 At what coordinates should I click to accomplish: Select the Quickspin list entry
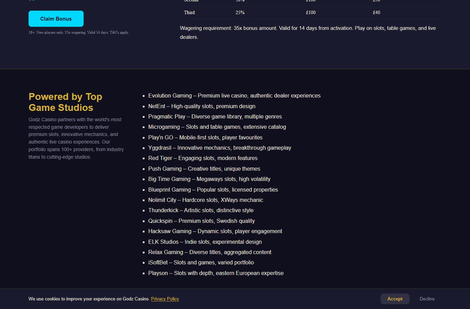pyautogui.click(x=202, y=221)
